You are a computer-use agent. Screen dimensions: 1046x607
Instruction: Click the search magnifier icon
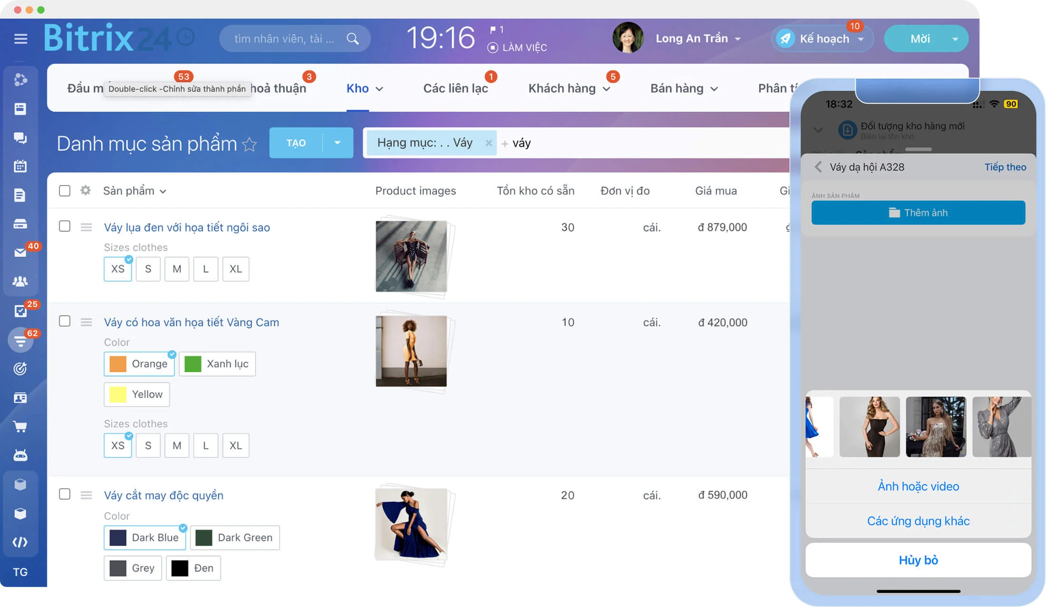(352, 38)
